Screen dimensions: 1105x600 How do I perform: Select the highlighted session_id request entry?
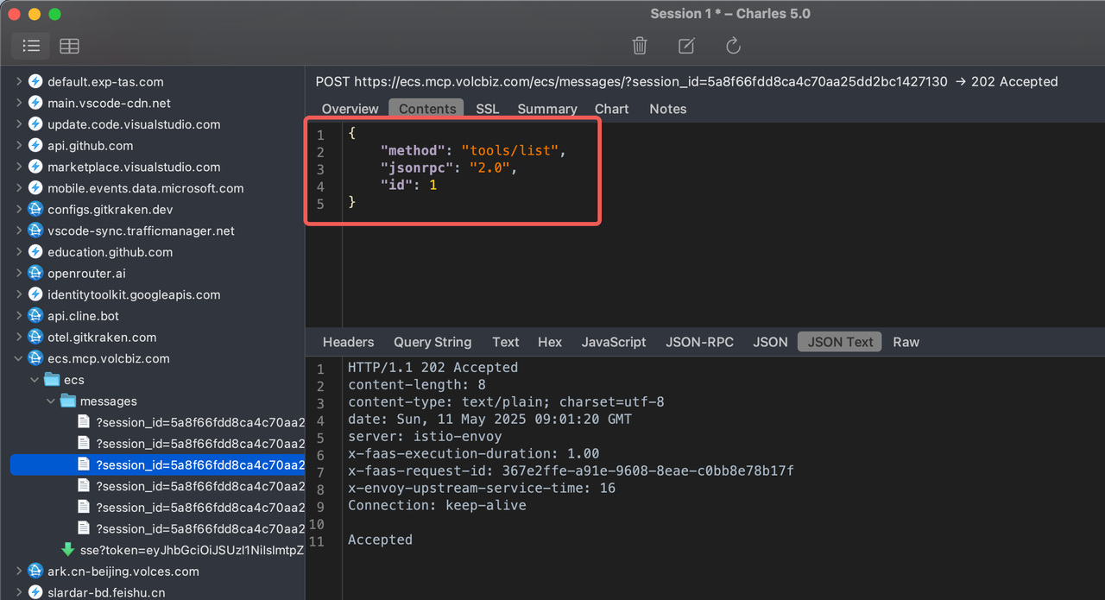click(199, 465)
